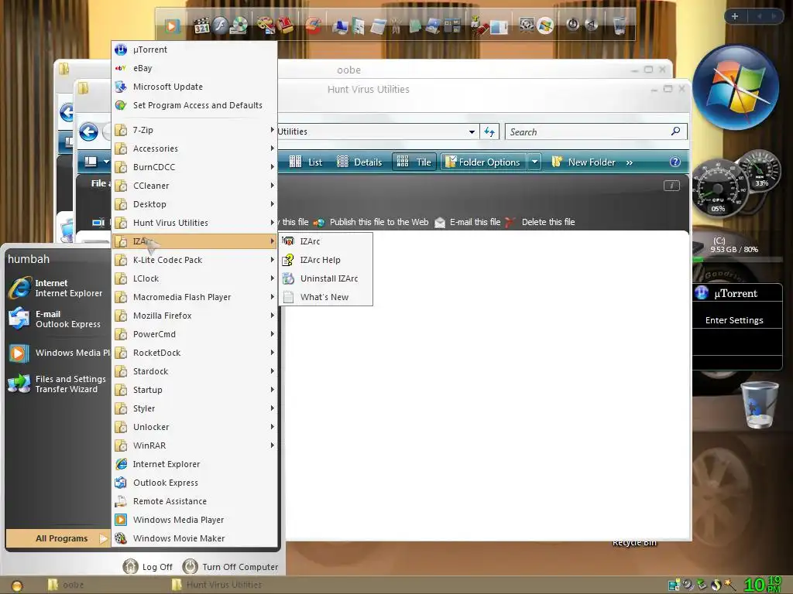This screenshot has height=594, width=793.
Task: Click the CD disc icon in the dock
Action: click(x=239, y=26)
